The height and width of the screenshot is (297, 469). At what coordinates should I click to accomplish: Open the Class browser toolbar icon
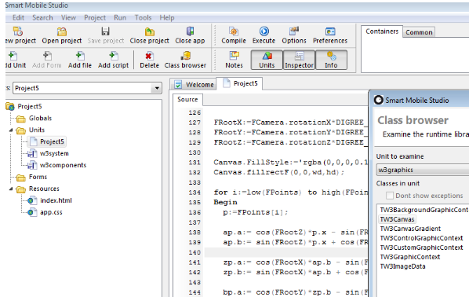click(185, 56)
